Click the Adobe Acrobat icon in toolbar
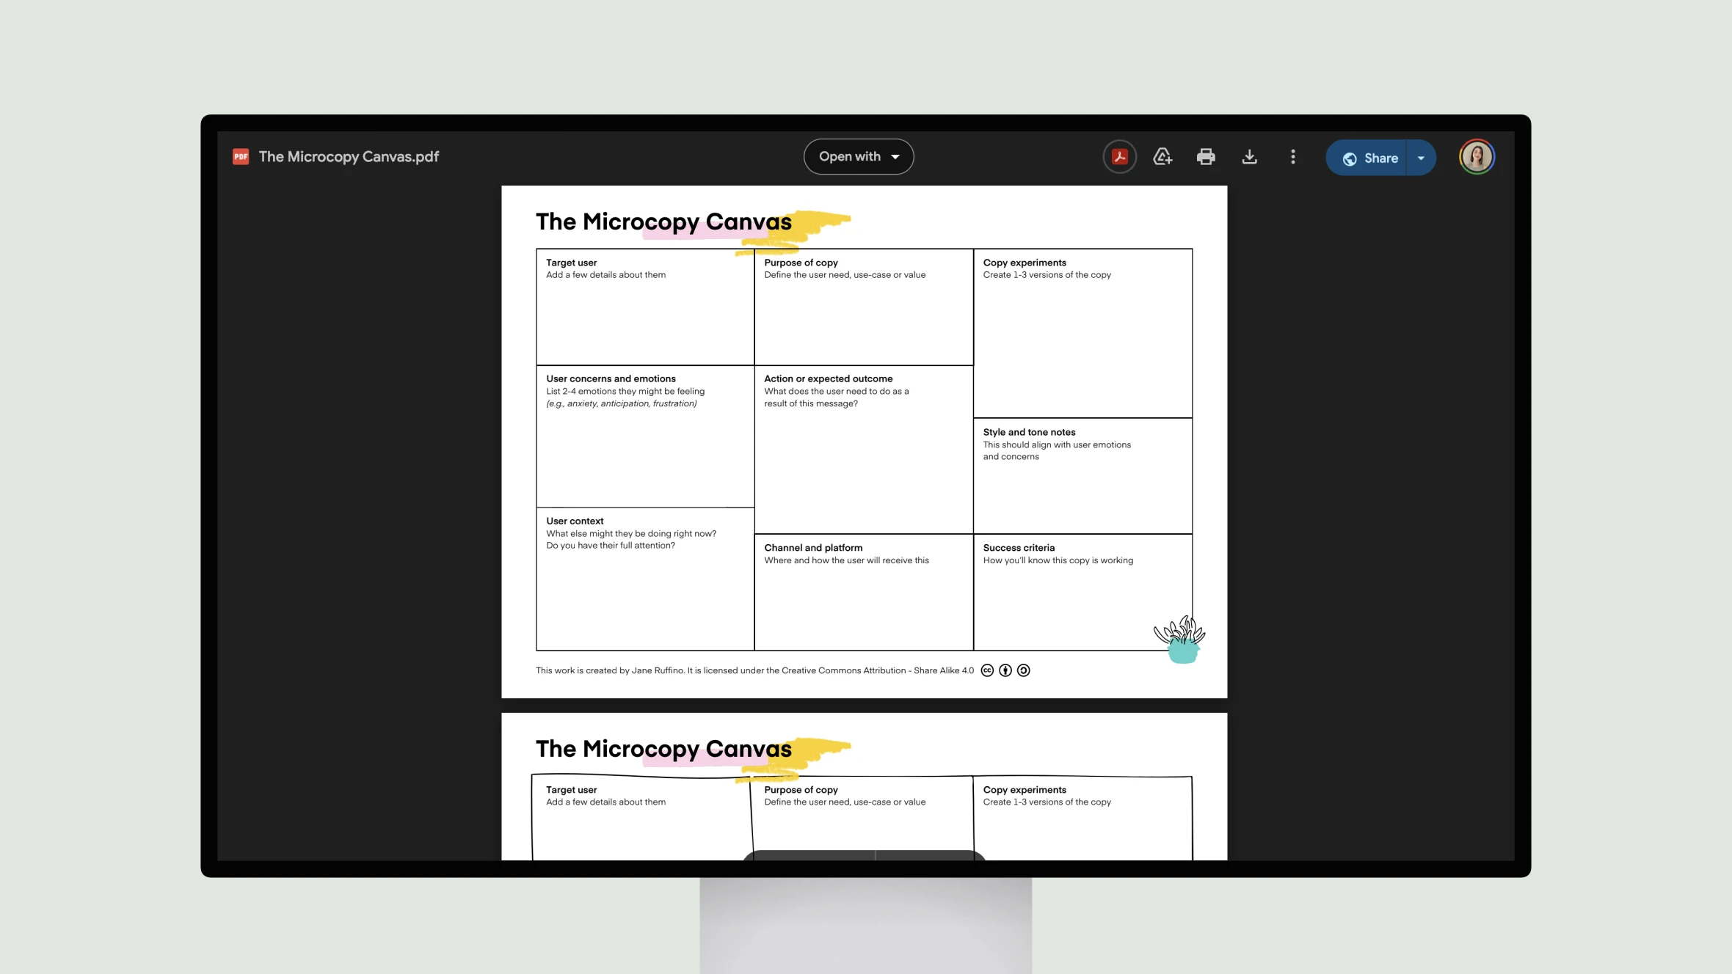 (x=1118, y=155)
